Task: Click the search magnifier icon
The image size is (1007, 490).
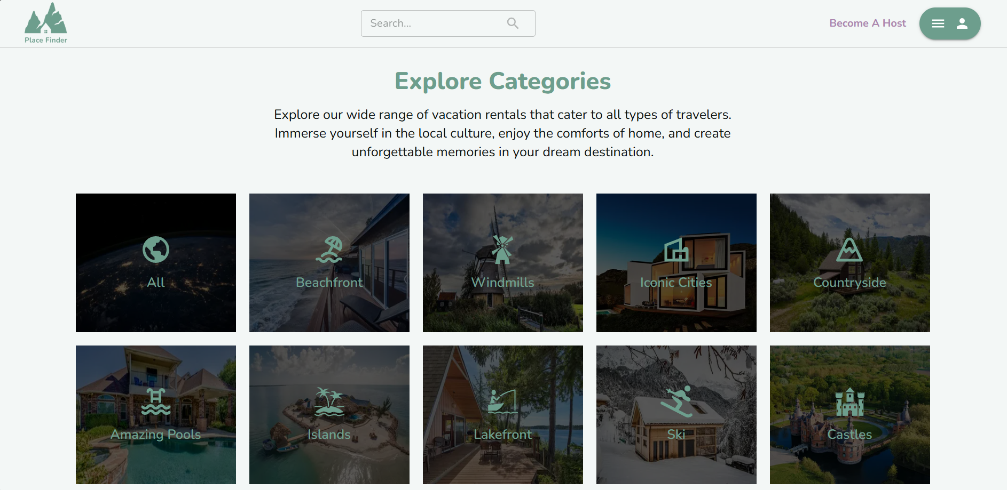Action: pyautogui.click(x=513, y=23)
